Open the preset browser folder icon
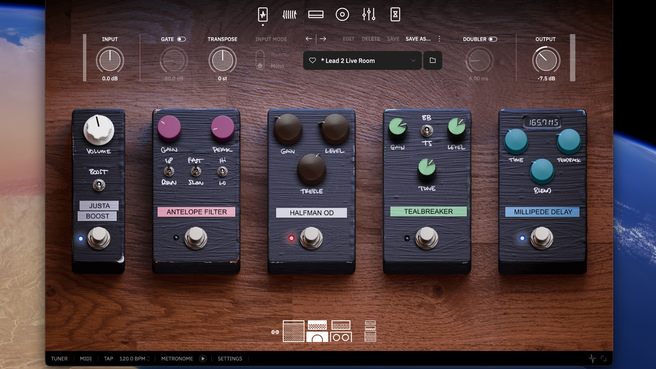This screenshot has width=656, height=369. click(x=433, y=60)
